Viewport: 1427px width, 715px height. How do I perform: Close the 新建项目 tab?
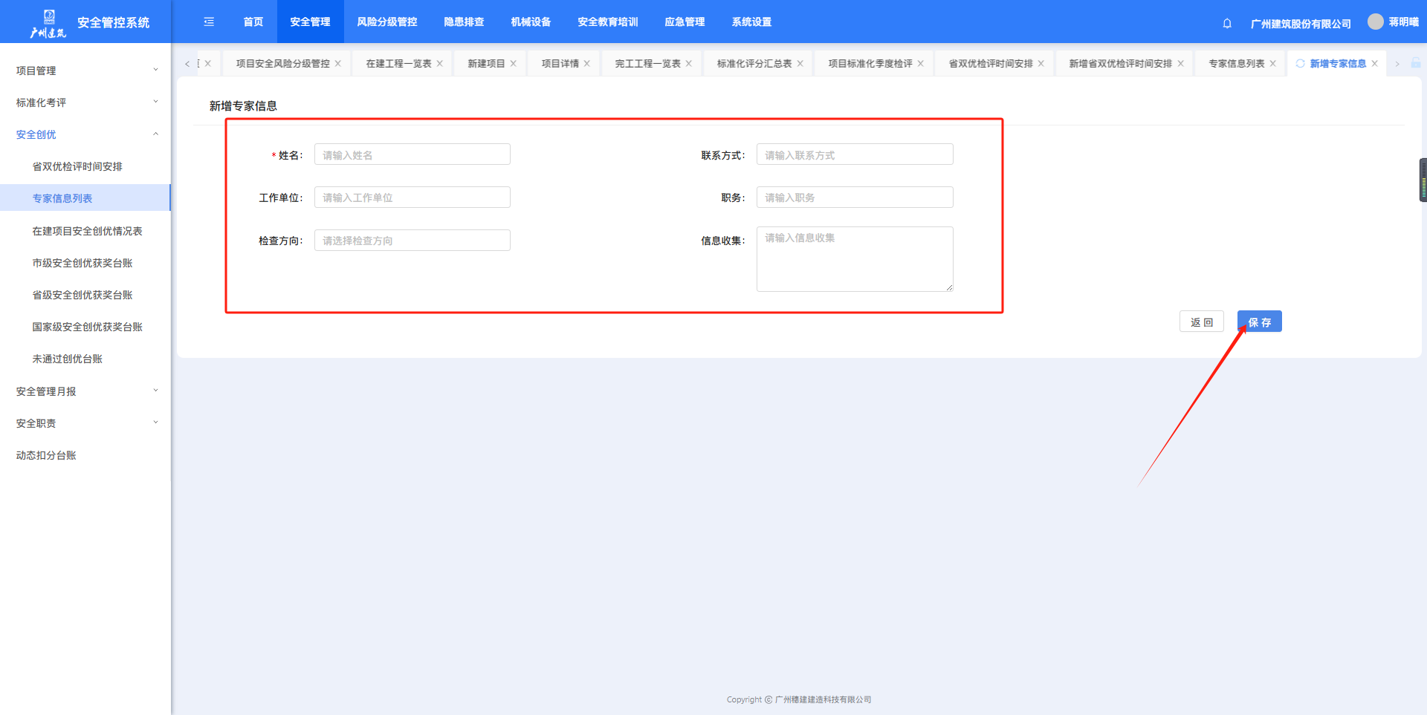click(x=514, y=64)
